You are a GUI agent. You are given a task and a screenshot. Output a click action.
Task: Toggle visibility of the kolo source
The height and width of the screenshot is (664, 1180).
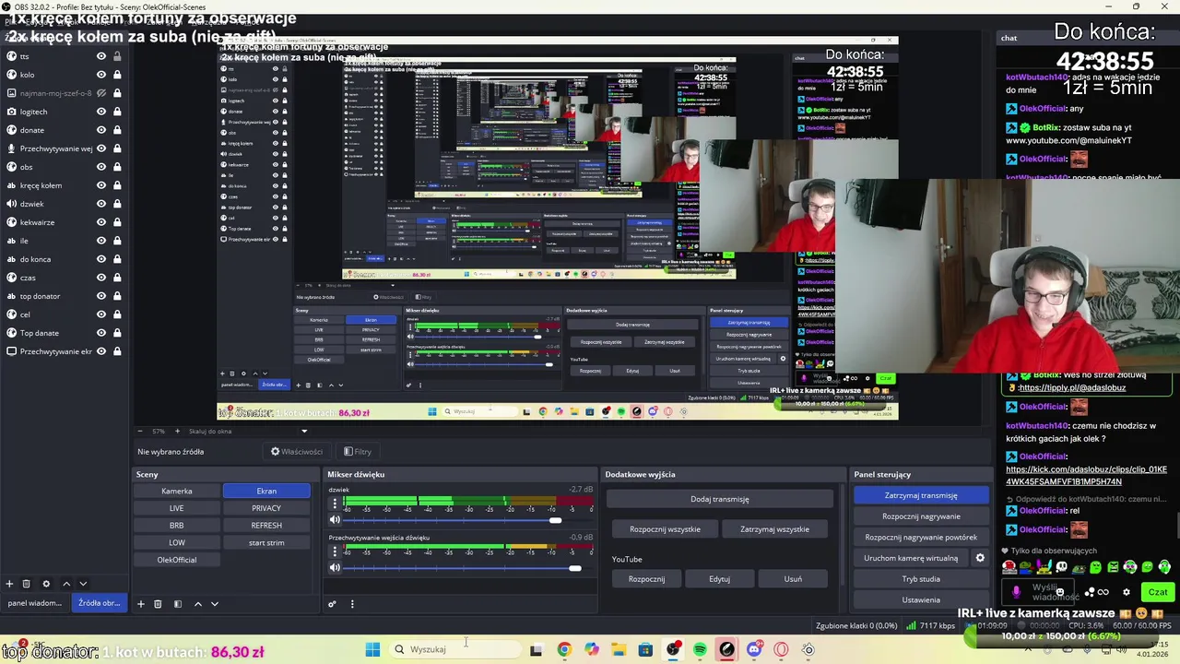(101, 75)
